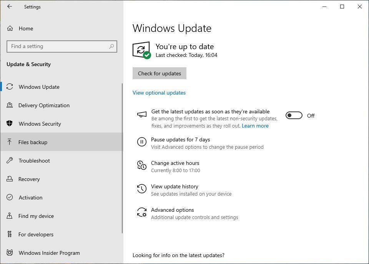
Task: Click the For developers tools icon
Action: [x=9, y=234]
